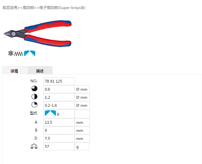Click the 57 weight value cell
Viewport: 202px width, 164px height.
pos(59,147)
